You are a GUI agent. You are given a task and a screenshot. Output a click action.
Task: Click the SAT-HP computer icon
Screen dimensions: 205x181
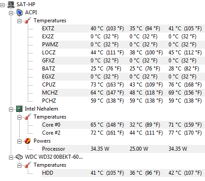coord(11,4)
